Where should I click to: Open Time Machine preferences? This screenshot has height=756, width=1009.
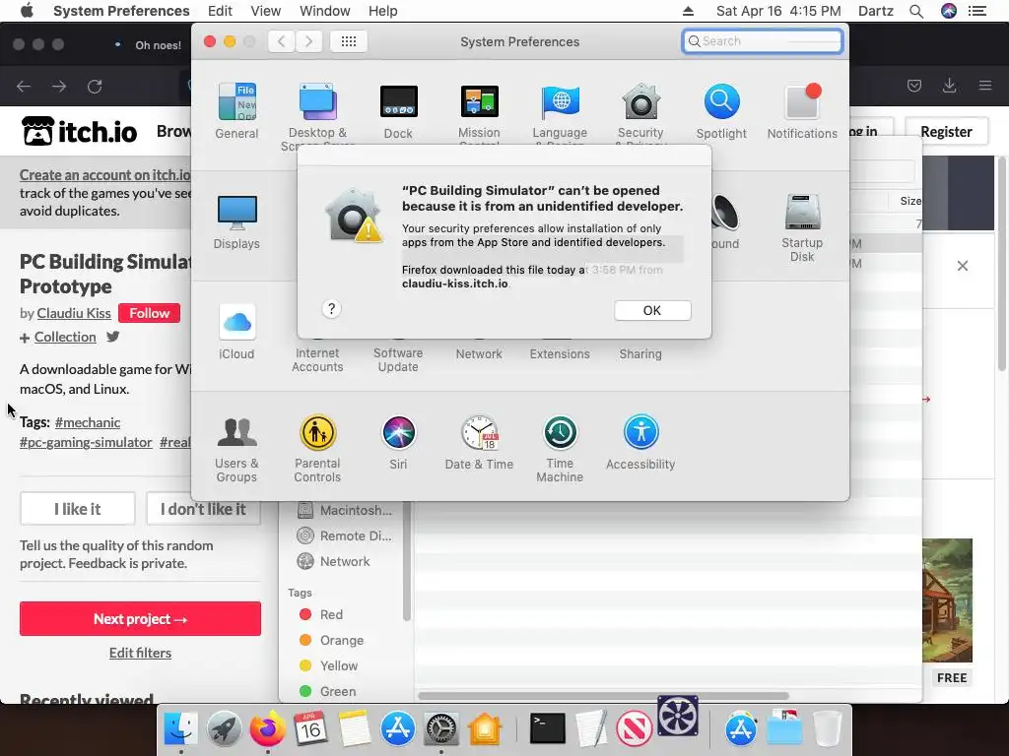pyautogui.click(x=560, y=449)
